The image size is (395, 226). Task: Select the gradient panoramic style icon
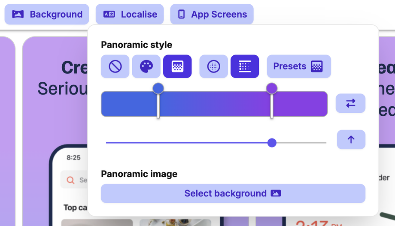click(x=177, y=66)
